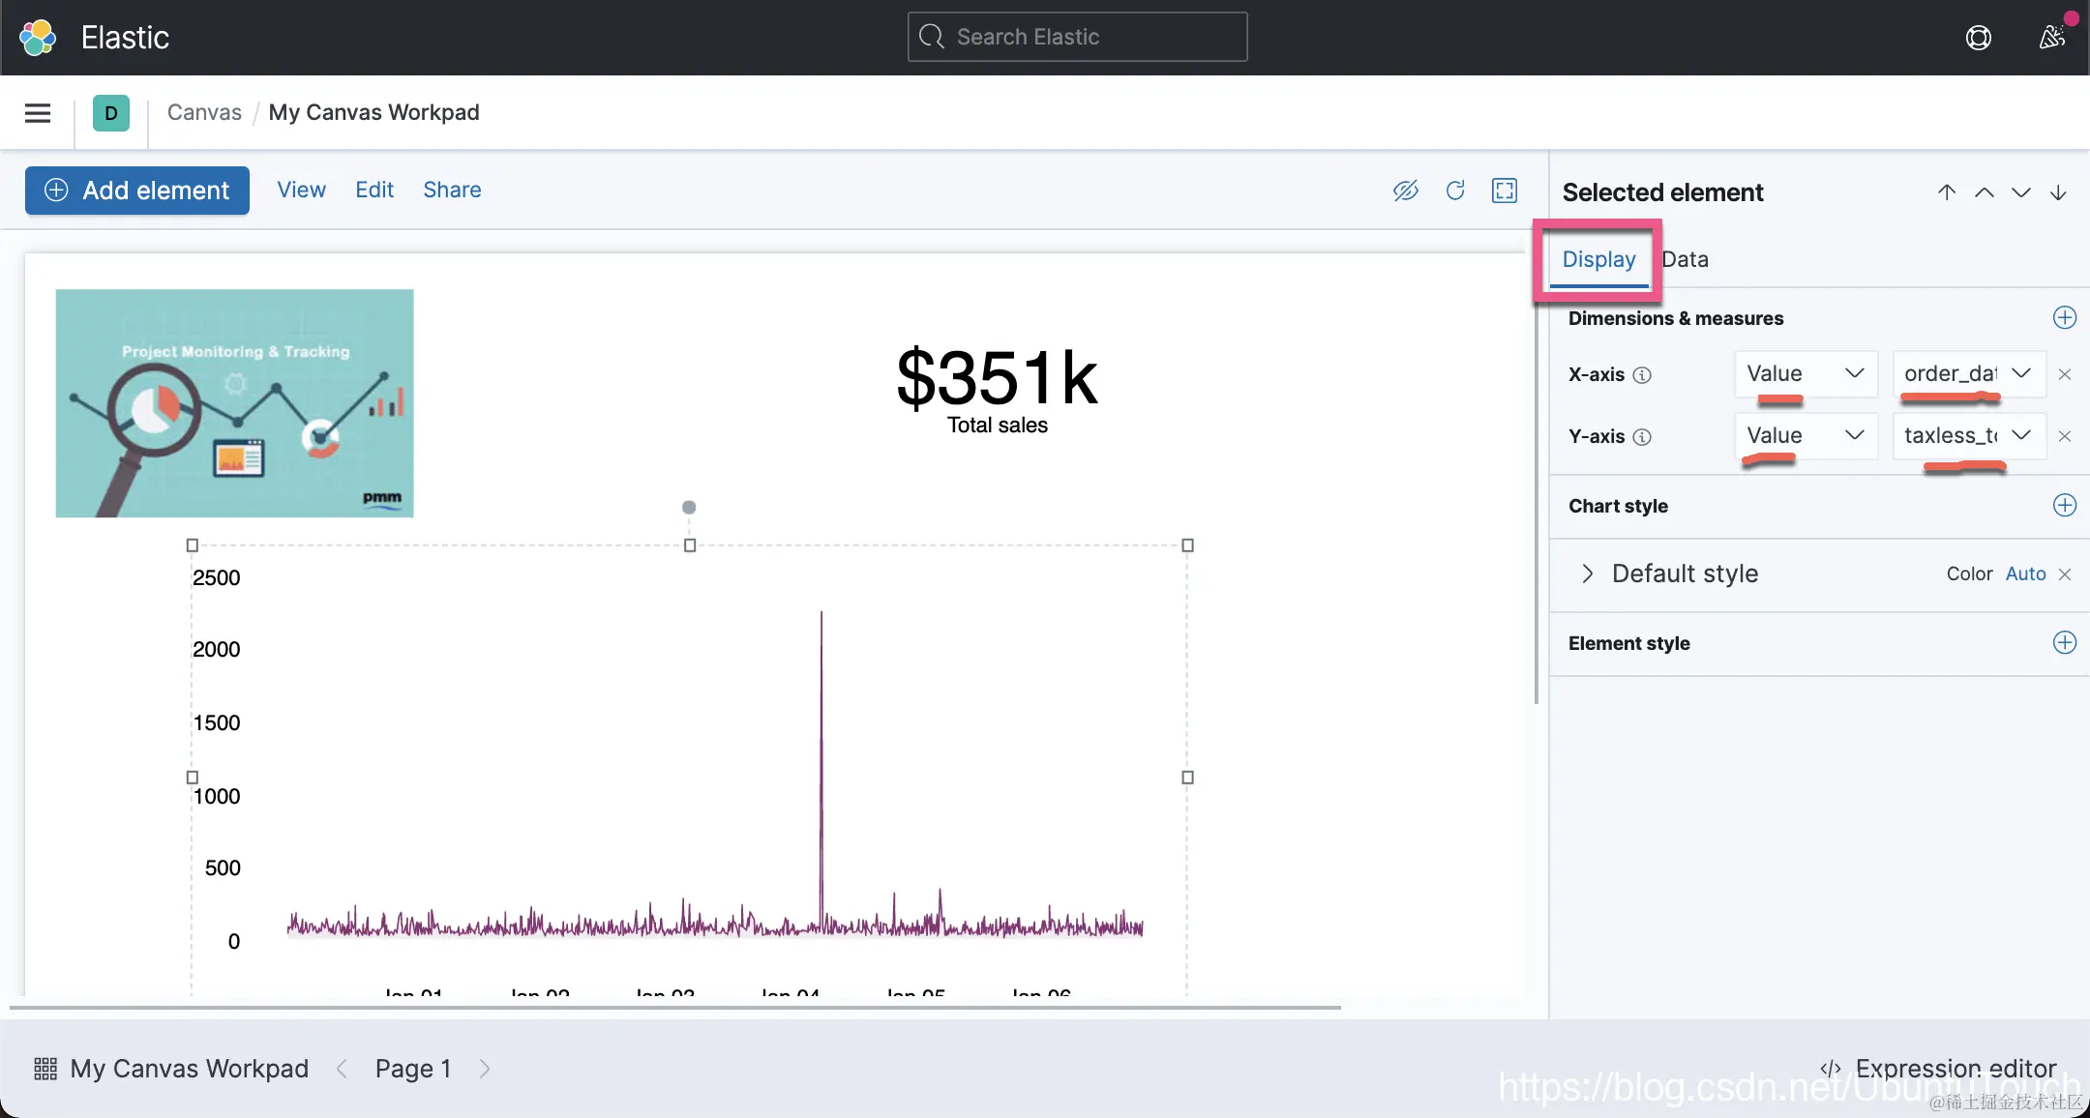Click the Search Elastic input field

click(1077, 37)
